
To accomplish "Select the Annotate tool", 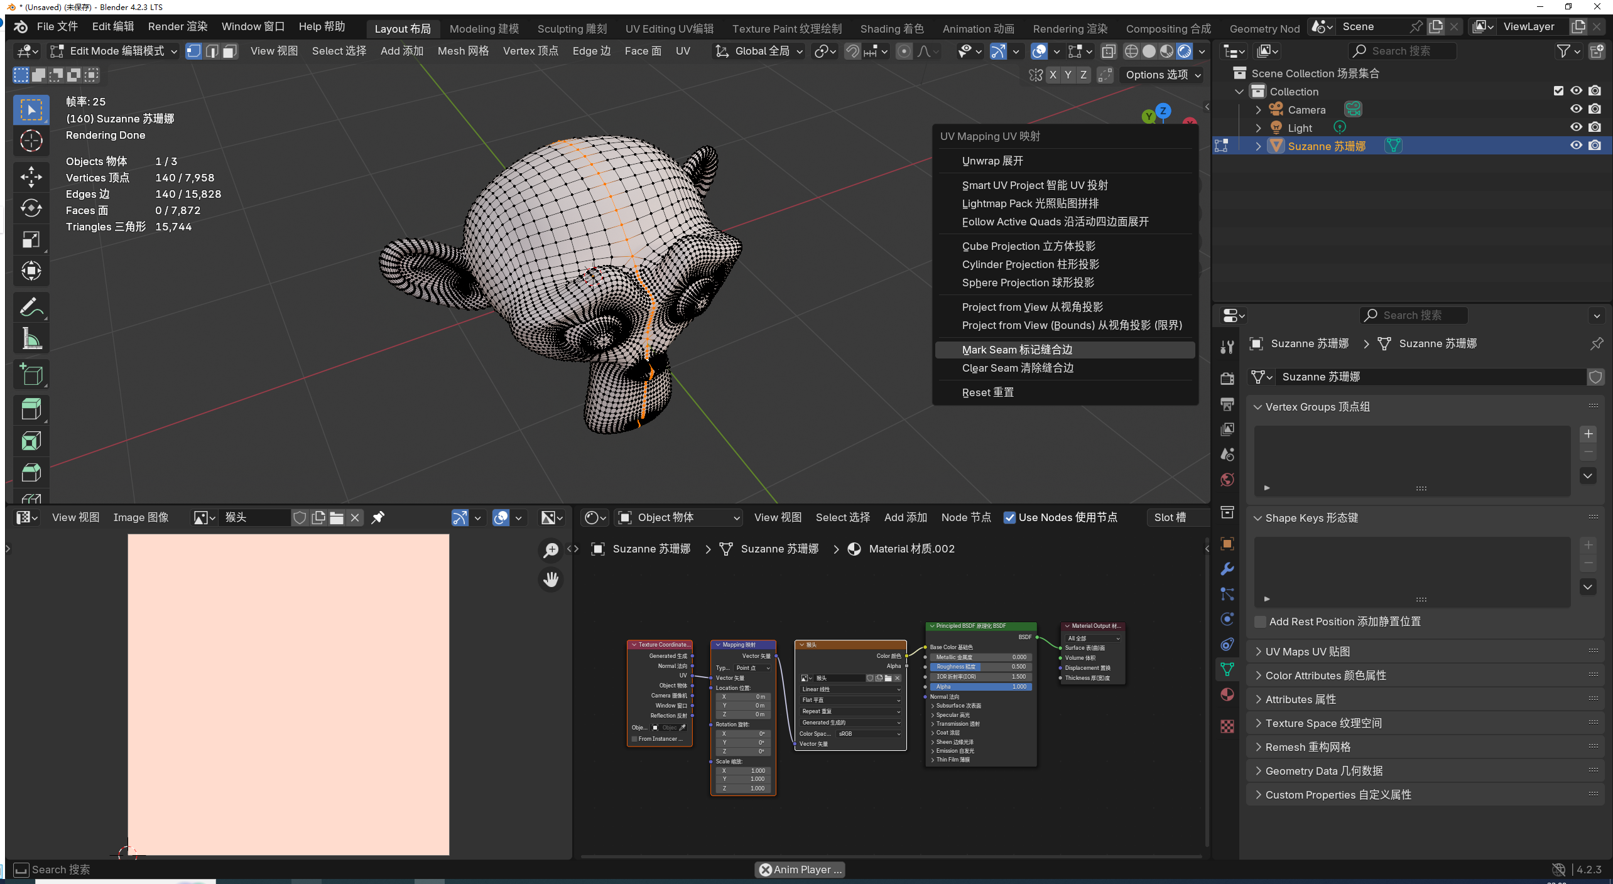I will [31, 307].
